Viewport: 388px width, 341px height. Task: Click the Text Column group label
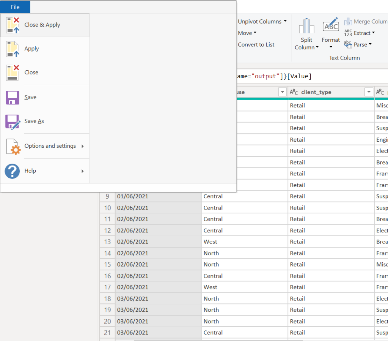coord(344,58)
